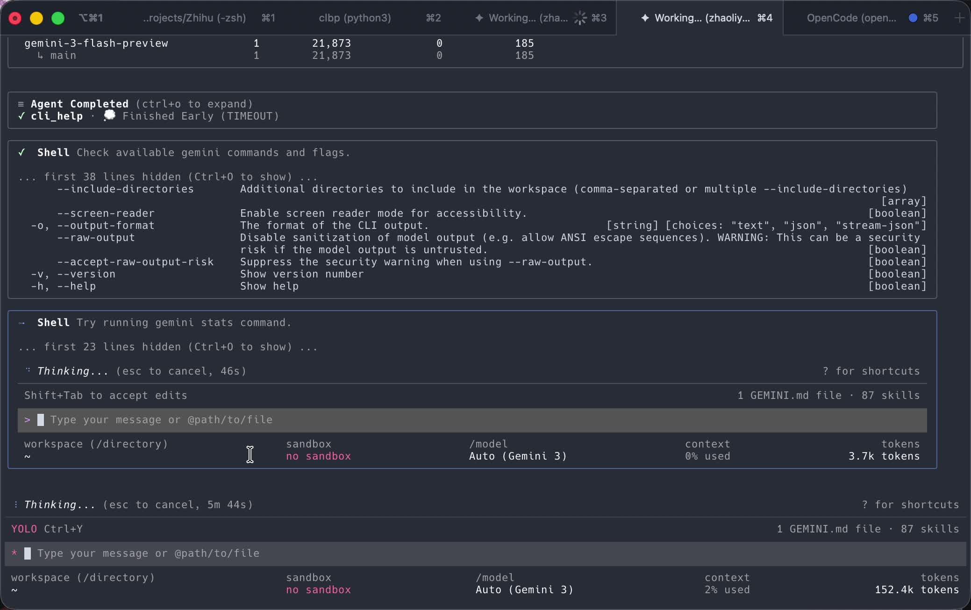The width and height of the screenshot is (971, 610).
Task: Click the bottom message input field
Action: [x=485, y=553]
